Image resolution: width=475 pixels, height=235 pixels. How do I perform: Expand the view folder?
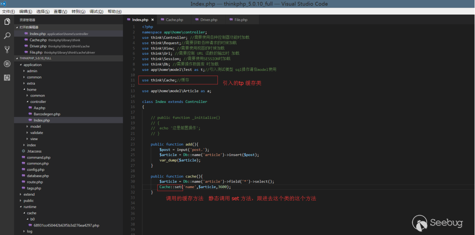(69, 139)
